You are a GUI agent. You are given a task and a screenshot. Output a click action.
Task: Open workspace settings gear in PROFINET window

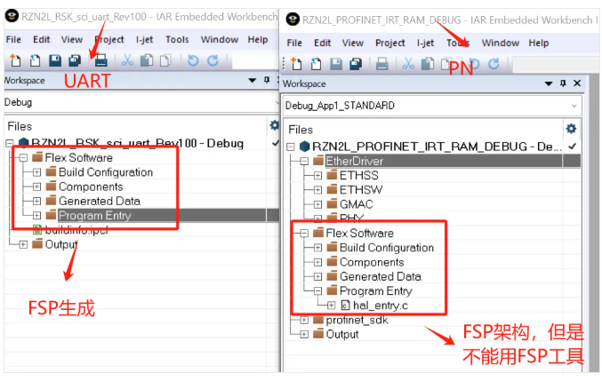tap(571, 129)
